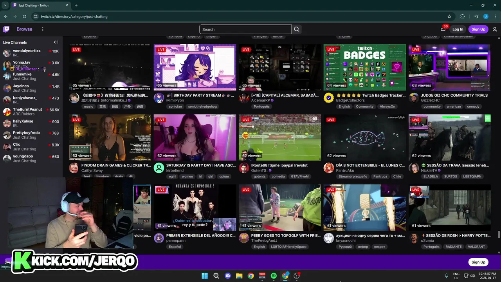This screenshot has width=501, height=282.
Task: Open Chrome extensions puzzle icon
Action: click(462, 16)
